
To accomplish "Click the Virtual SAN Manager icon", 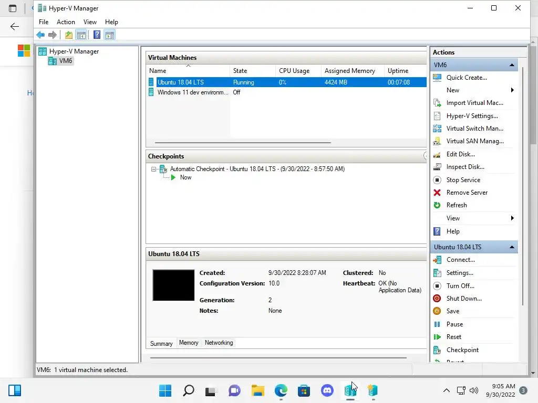I will (437, 141).
